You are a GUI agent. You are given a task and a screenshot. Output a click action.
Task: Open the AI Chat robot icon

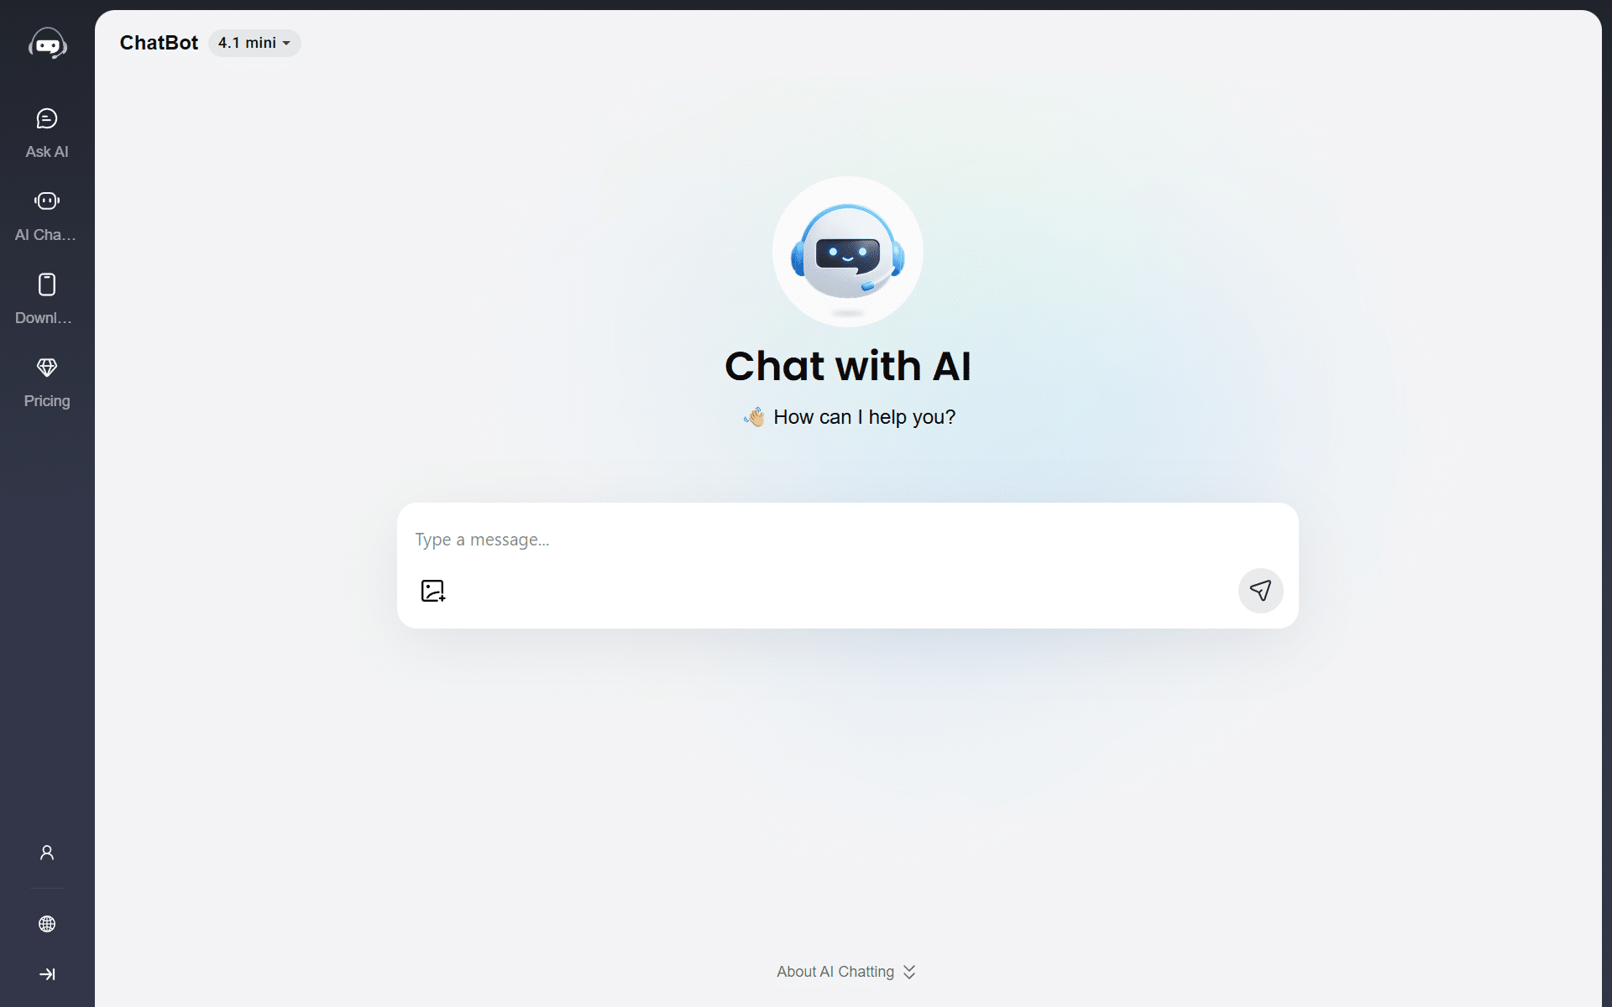click(47, 201)
